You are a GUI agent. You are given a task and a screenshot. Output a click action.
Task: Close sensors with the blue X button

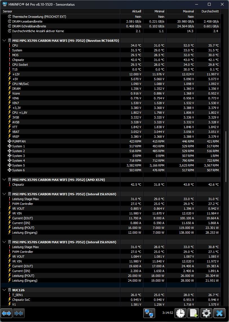(219, 313)
